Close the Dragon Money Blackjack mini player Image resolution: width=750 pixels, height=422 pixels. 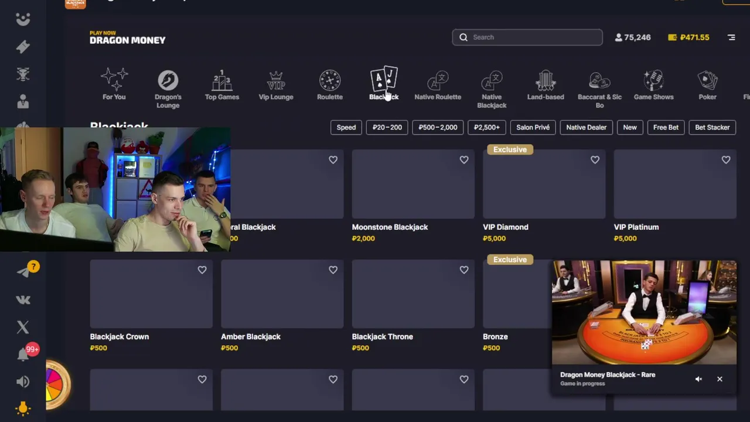point(720,379)
